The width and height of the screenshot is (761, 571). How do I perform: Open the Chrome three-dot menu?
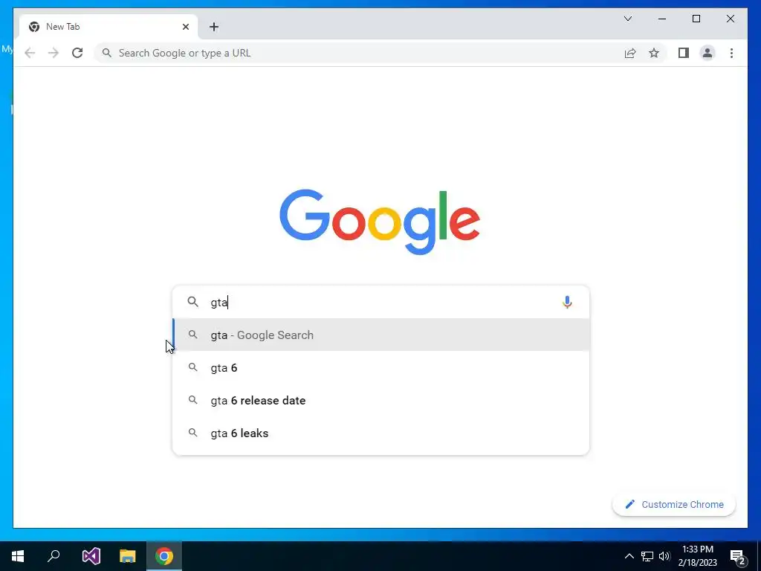731,53
